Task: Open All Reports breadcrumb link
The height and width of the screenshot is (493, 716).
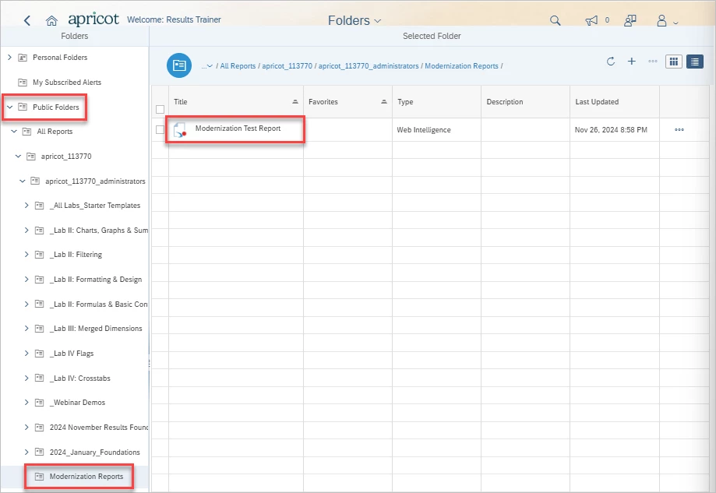Action: point(238,66)
